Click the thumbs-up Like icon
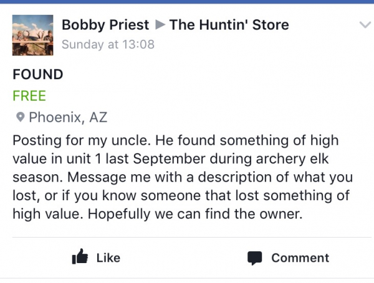The height and width of the screenshot is (283, 374). [x=80, y=257]
